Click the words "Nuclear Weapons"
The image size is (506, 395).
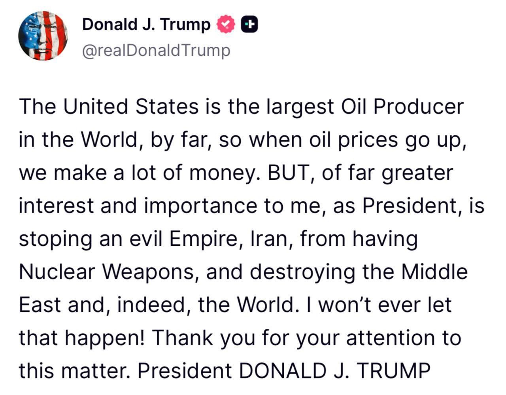(x=108, y=272)
